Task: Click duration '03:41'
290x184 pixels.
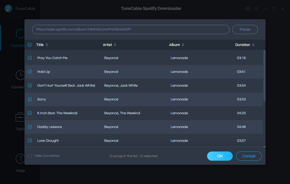Action: click(x=241, y=72)
